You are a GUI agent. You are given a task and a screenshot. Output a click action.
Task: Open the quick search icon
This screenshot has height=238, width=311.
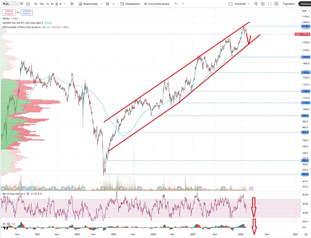(256, 4)
